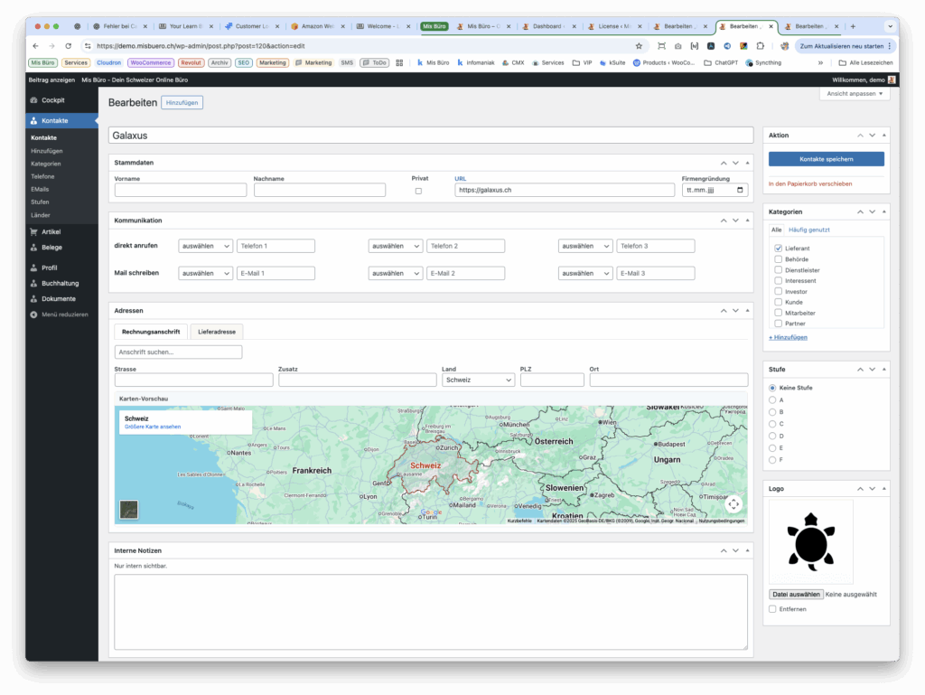Click In den Papierkorb verschieben link
The width and height of the screenshot is (925, 695).
(809, 183)
